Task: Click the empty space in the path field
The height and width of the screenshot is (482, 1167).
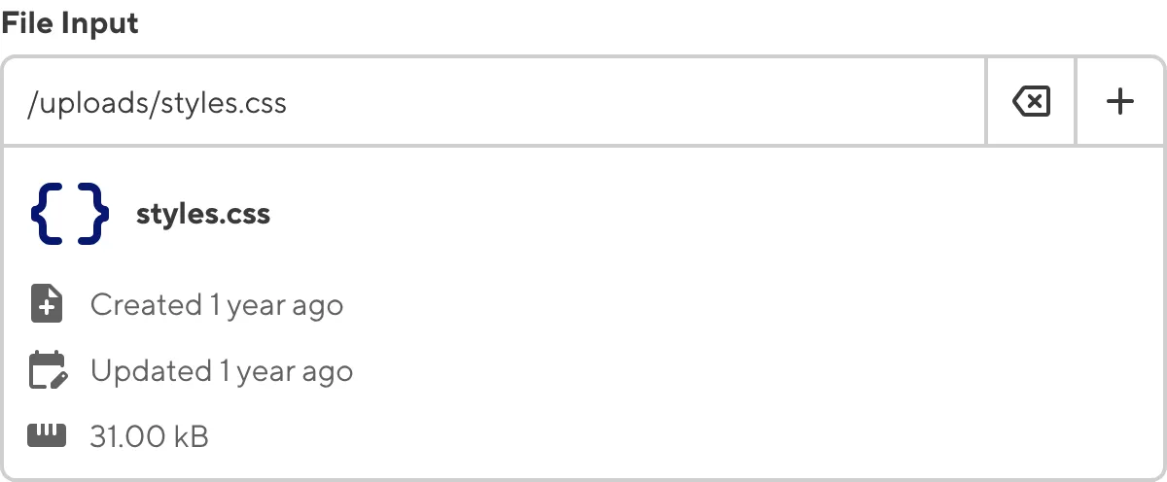Action: (632, 102)
